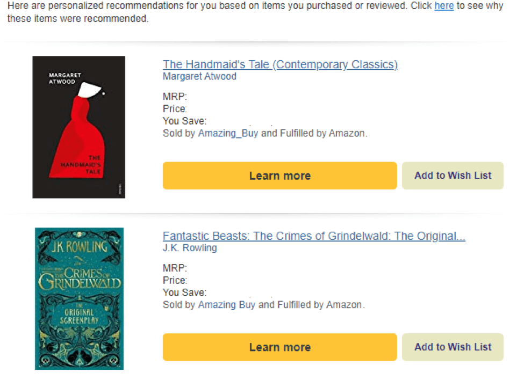The height and width of the screenshot is (387, 524).
Task: Open seller Amazing Buy under Fantastic Beasts
Action: point(226,304)
